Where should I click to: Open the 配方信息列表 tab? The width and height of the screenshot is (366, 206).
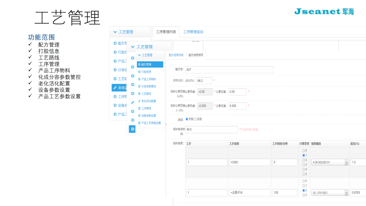(x=176, y=55)
